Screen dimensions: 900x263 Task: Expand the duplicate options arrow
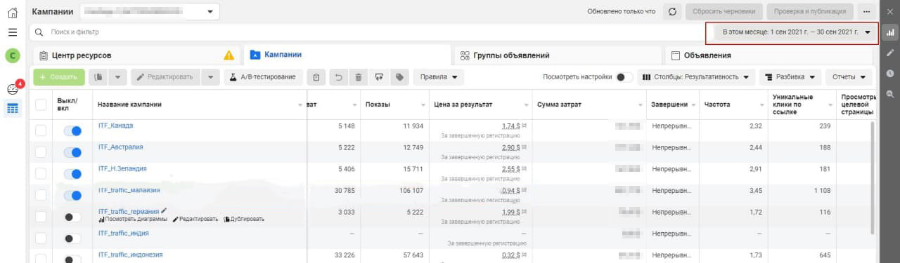click(118, 77)
